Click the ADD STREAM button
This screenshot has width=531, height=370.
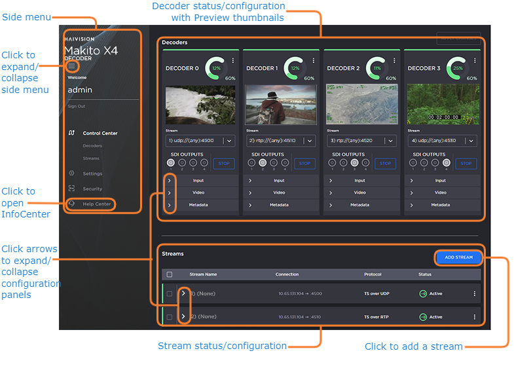(x=458, y=257)
